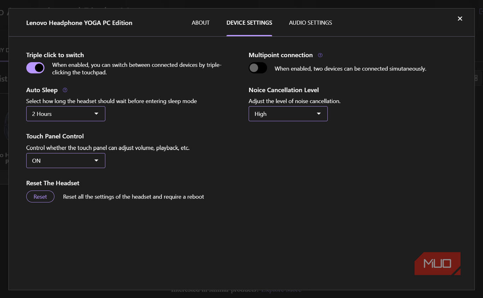
Task: Click the Reset headset button
Action: (x=40, y=197)
